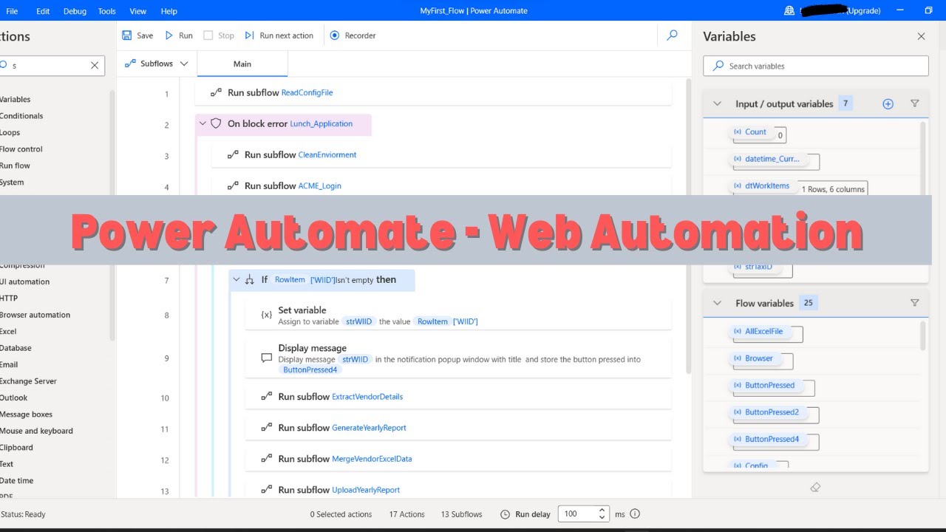This screenshot has width=946, height=532.
Task: Open the View menu
Action: pos(137,11)
